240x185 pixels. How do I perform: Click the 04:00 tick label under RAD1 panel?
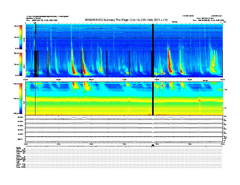pos(58,80)
